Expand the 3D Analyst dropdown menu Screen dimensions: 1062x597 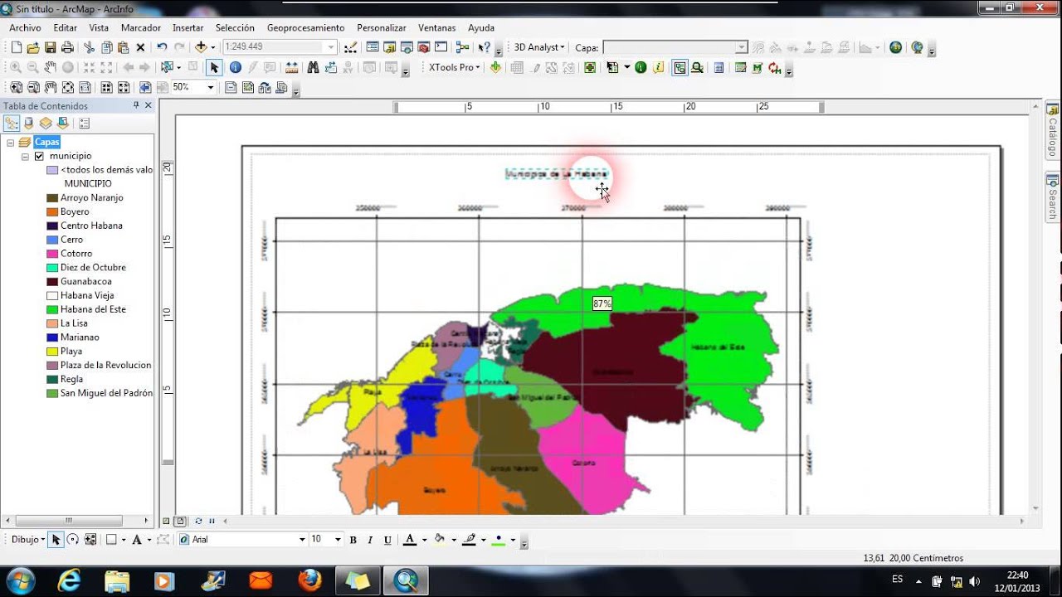click(x=539, y=47)
